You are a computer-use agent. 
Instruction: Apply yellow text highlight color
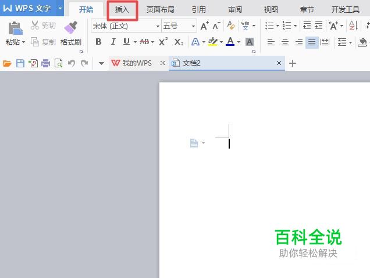click(212, 42)
